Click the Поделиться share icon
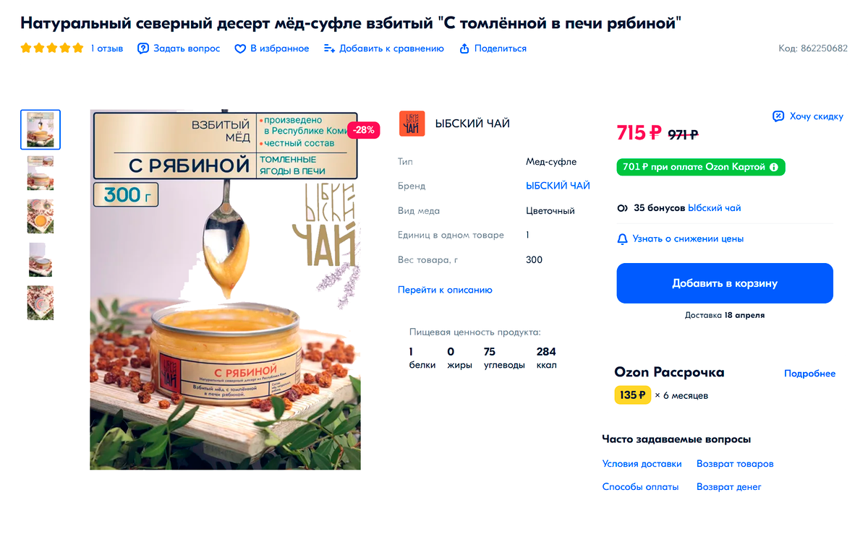Image resolution: width=868 pixels, height=534 pixels. tap(462, 48)
